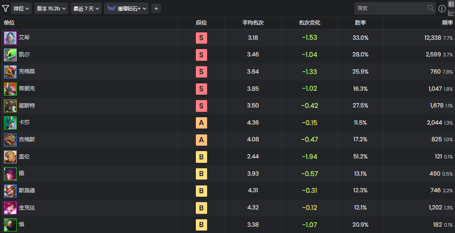This screenshot has height=233, width=455.
Task: Click the placement change -0.12
Action: [309, 207]
